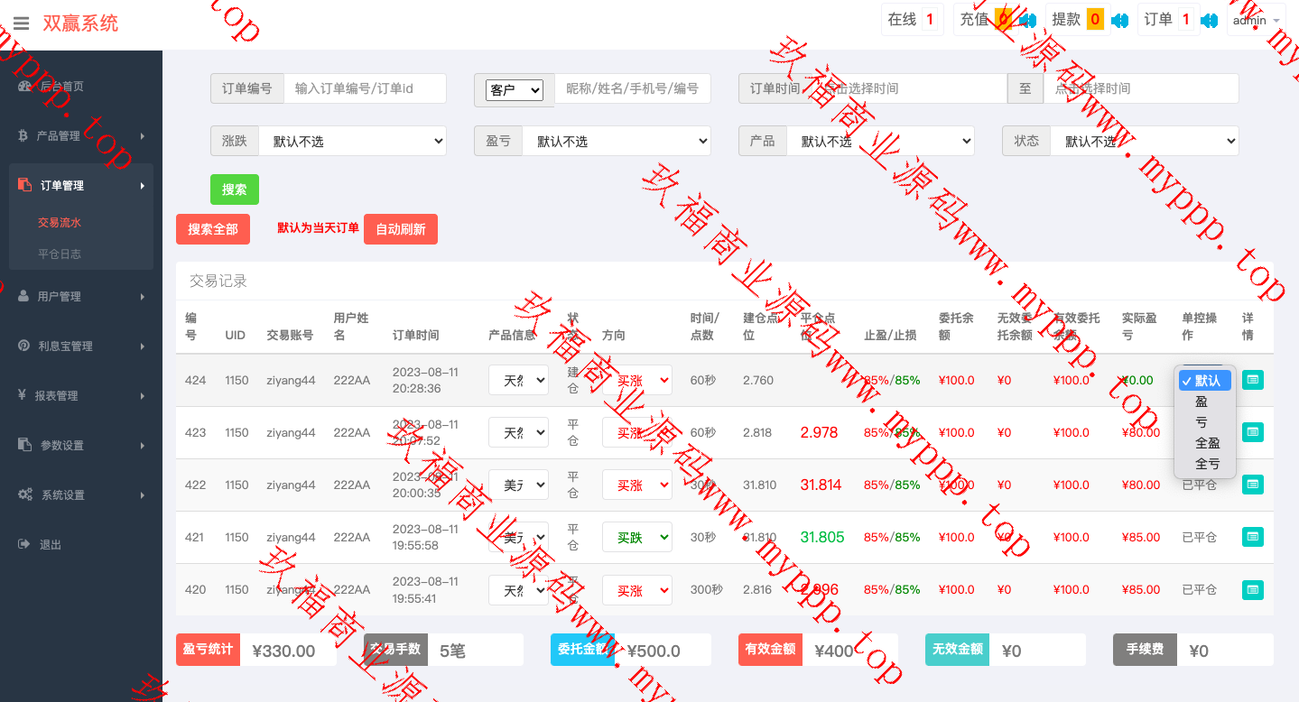Open the 状态 filter dropdown
The height and width of the screenshot is (702, 1299).
(x=1144, y=141)
